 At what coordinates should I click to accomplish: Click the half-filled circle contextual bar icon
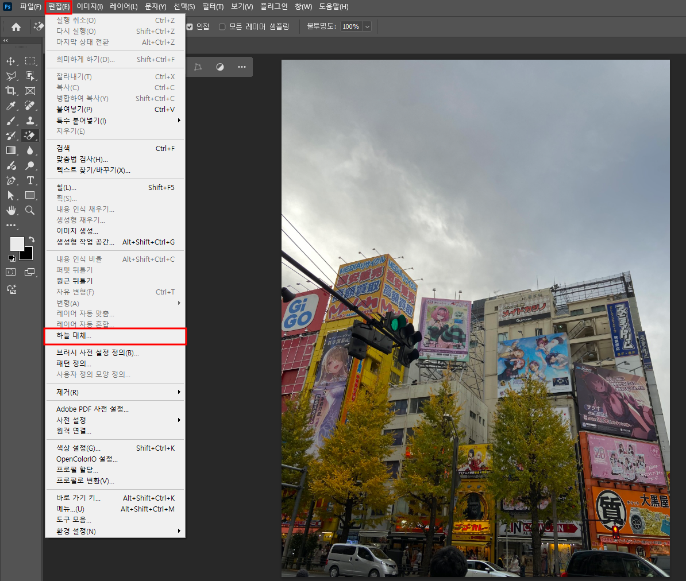219,67
